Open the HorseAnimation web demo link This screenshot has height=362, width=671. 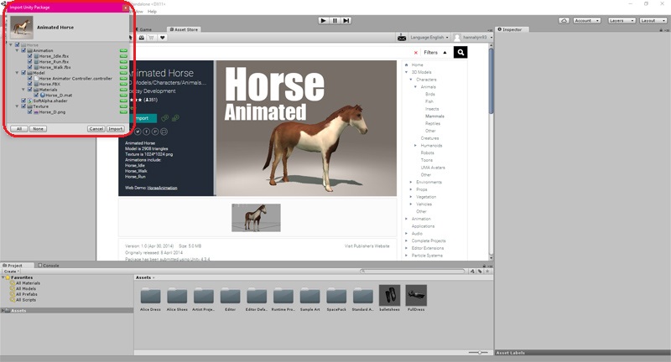tap(162, 188)
